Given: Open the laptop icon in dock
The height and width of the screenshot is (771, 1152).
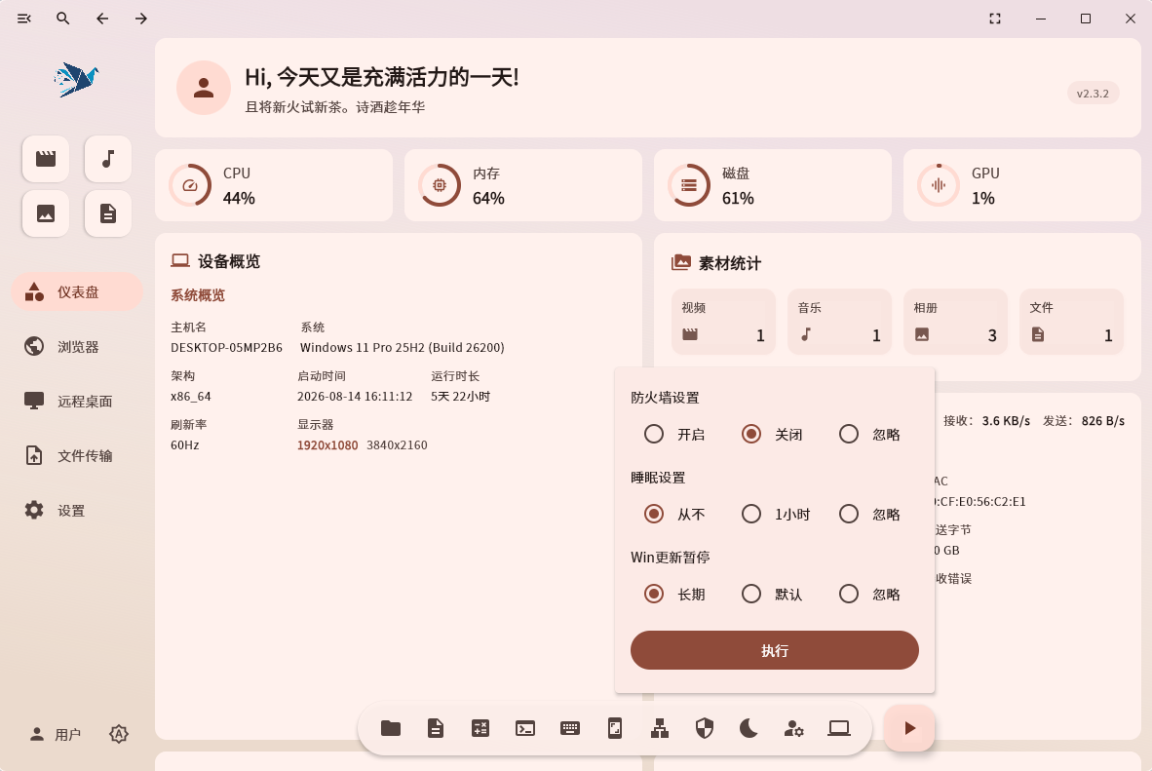Looking at the screenshot, I should (839, 728).
